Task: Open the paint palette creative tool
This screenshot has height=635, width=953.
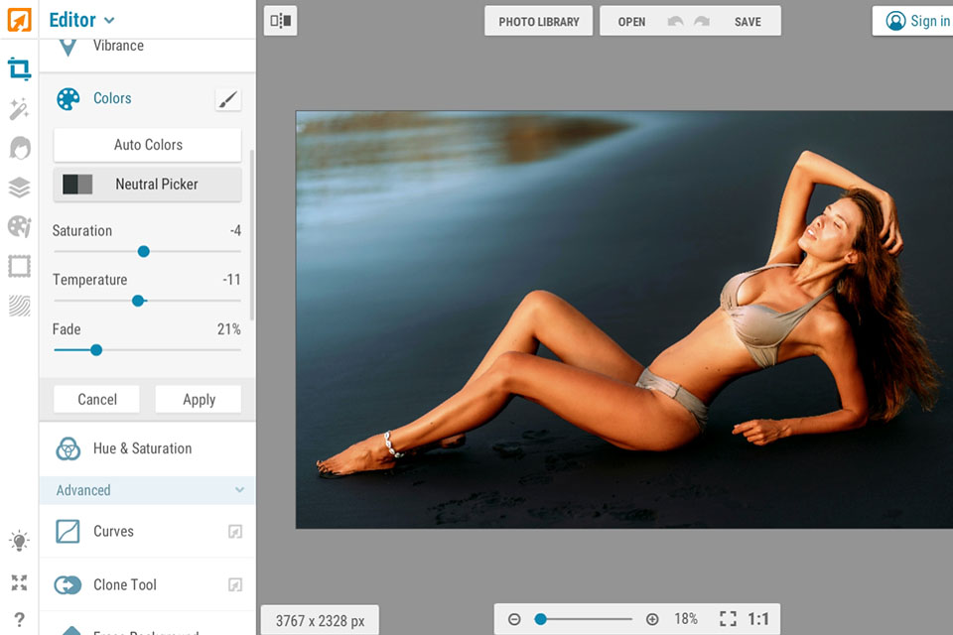Action: (x=19, y=226)
